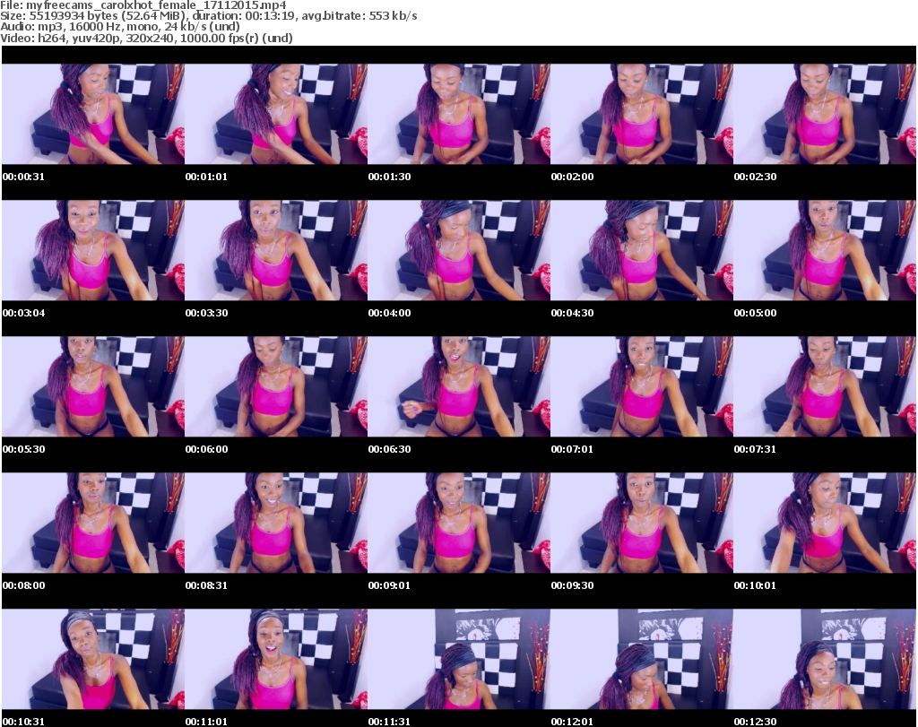Click the Size and duration info line
The height and width of the screenshot is (727, 918).
click(208, 16)
